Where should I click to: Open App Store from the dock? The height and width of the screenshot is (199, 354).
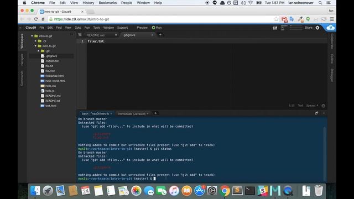(x=199, y=191)
